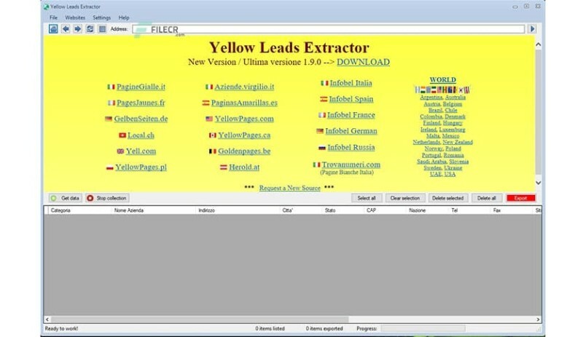Screen dimensions: 583x337
Task: Open the PagineGialle.it link
Action: tap(140, 87)
